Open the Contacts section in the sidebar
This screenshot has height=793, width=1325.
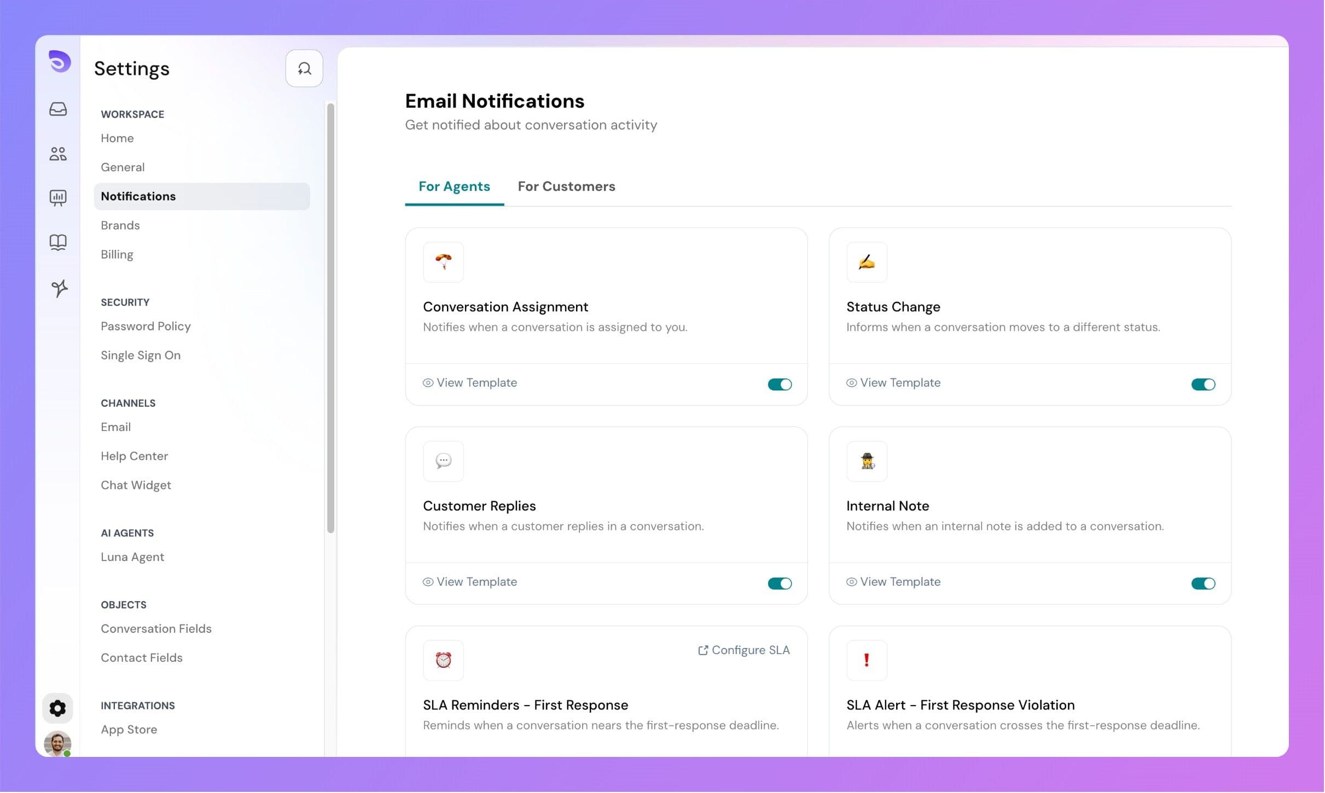coord(57,154)
